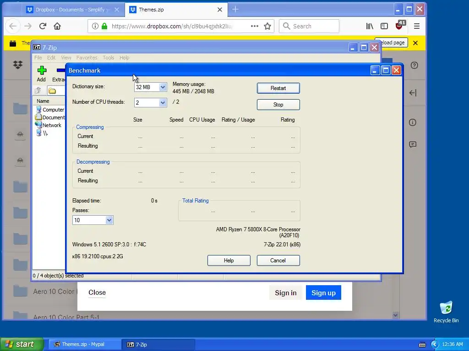
Task: Select Documents in 7-Zip file list
Action: pyautogui.click(x=50, y=117)
